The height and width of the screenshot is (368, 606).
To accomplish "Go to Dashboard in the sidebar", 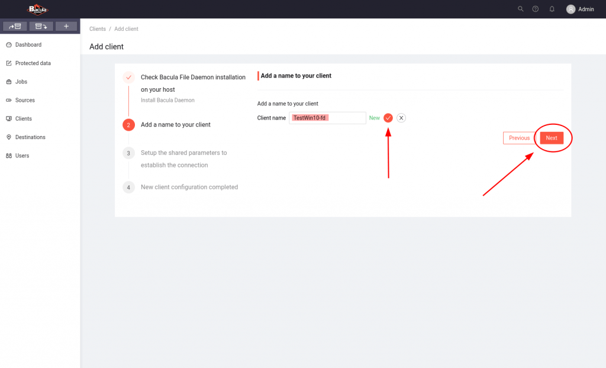I will click(x=28, y=45).
